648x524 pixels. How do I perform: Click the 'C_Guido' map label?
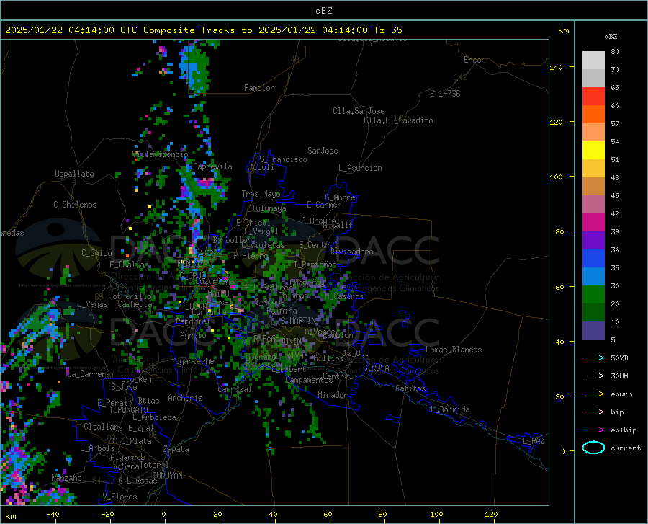[96, 253]
